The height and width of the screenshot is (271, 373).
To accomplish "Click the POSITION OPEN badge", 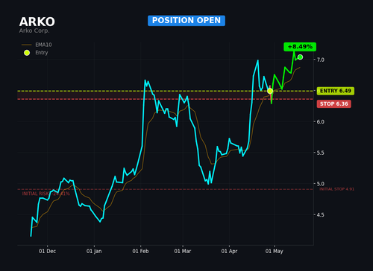I will click(x=186, y=21).
